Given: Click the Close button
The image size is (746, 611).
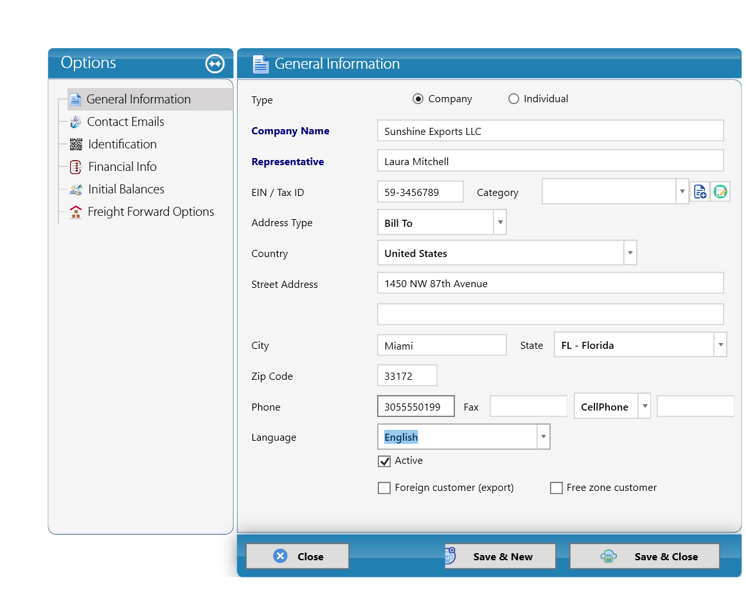Looking at the screenshot, I should [298, 556].
